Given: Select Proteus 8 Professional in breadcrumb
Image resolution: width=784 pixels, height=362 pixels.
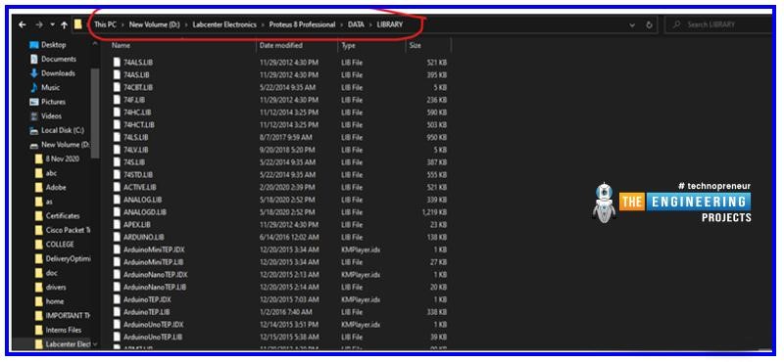Looking at the screenshot, I should point(302,24).
